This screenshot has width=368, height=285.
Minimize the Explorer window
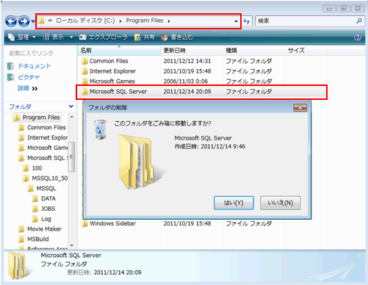click(329, 9)
